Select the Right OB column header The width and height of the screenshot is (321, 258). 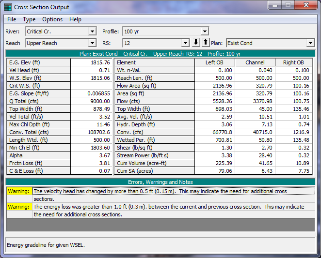tap(293, 62)
